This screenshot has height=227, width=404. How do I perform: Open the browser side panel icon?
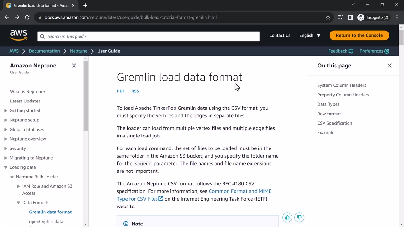coord(350,17)
